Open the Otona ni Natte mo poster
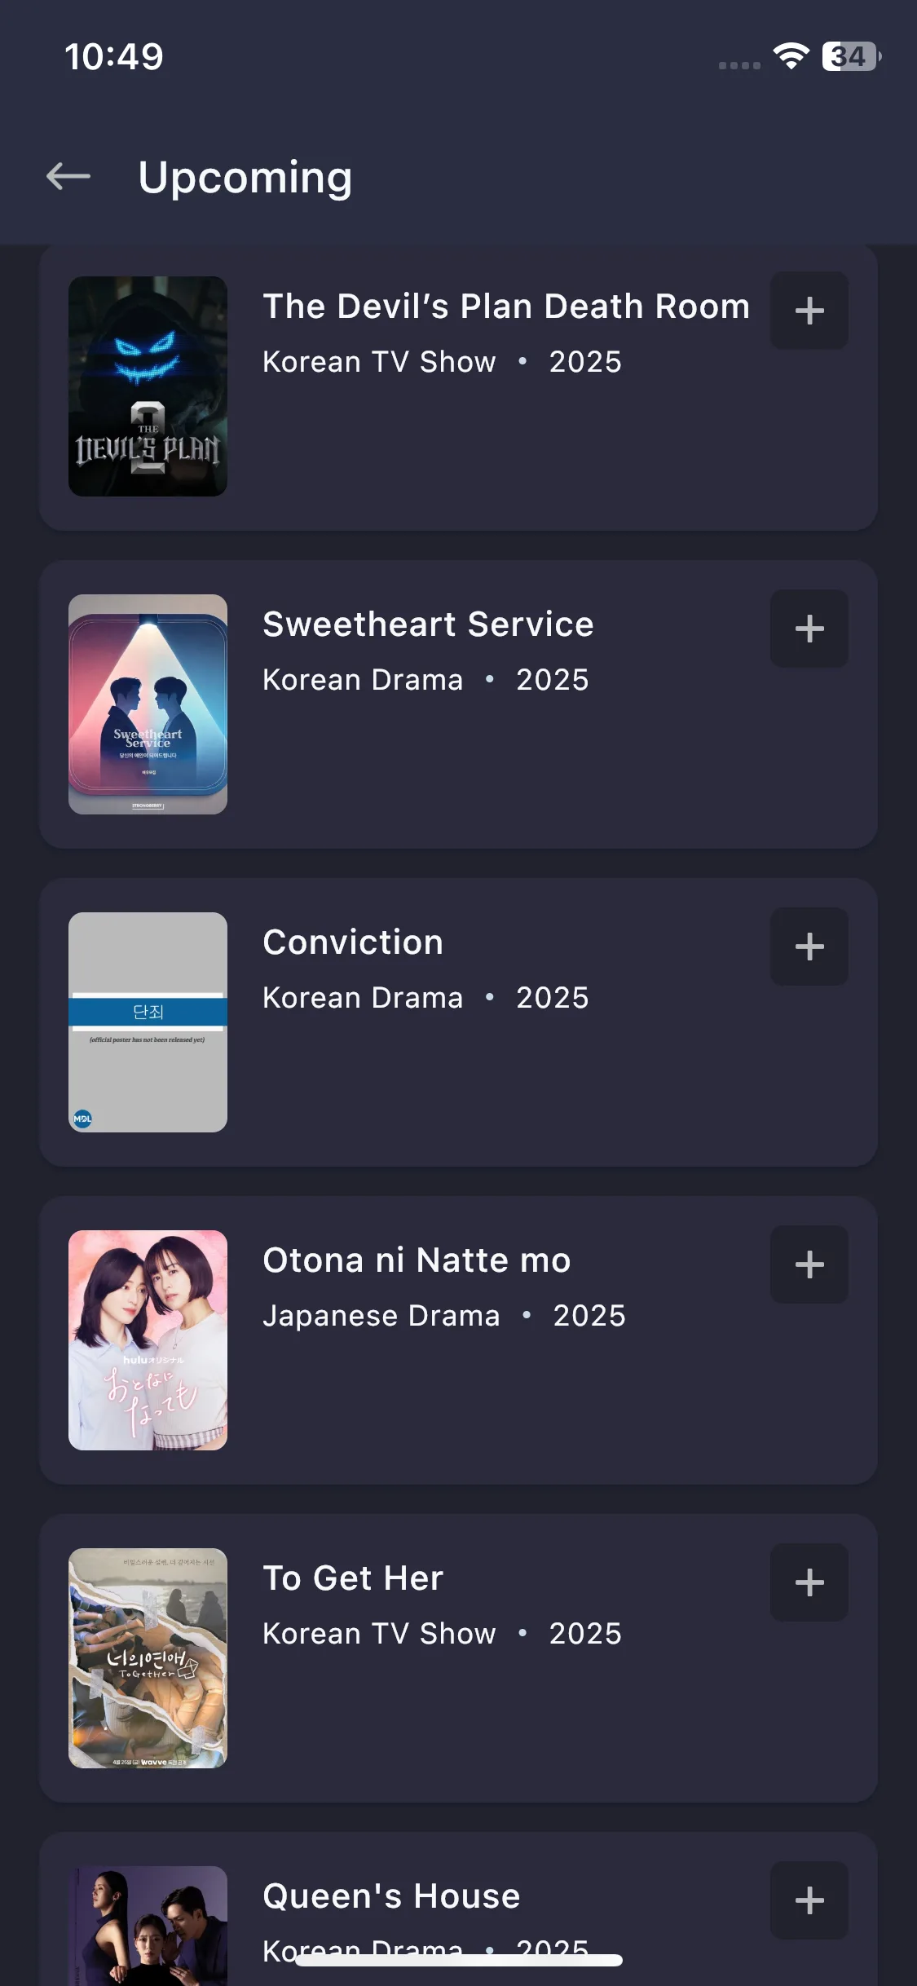Viewport: 917px width, 1986px height. click(148, 1340)
